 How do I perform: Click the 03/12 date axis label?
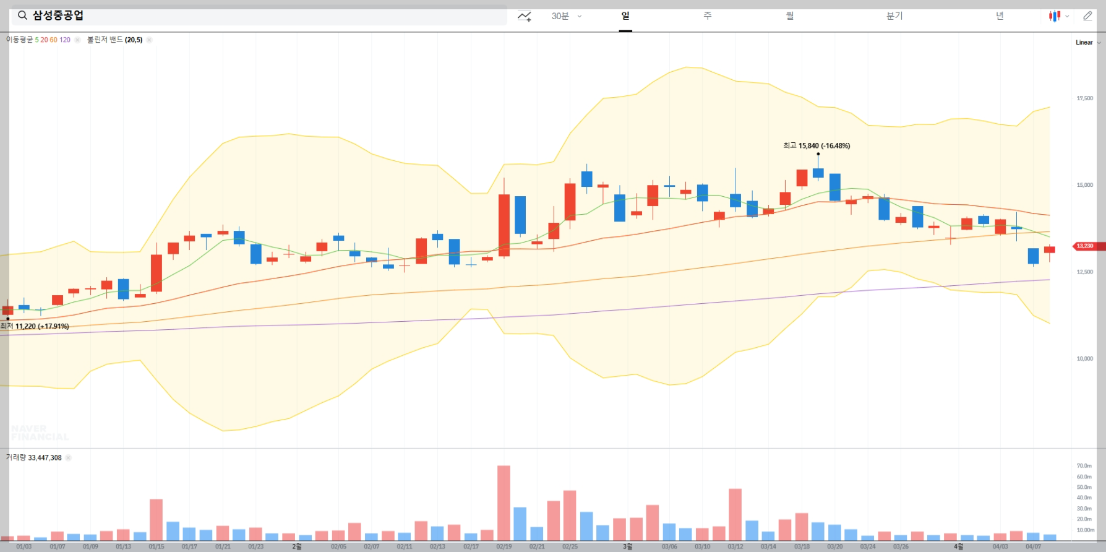tap(735, 546)
